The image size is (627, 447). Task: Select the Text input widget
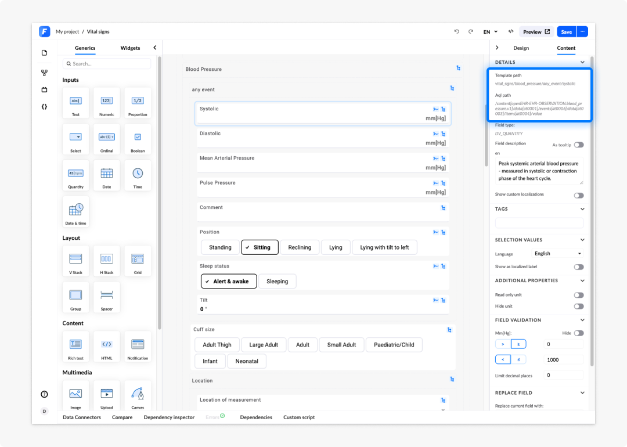coord(75,103)
